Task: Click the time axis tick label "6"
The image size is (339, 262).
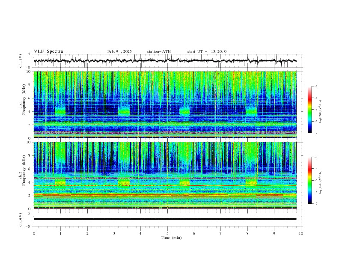Action: pyautogui.click(x=194, y=233)
